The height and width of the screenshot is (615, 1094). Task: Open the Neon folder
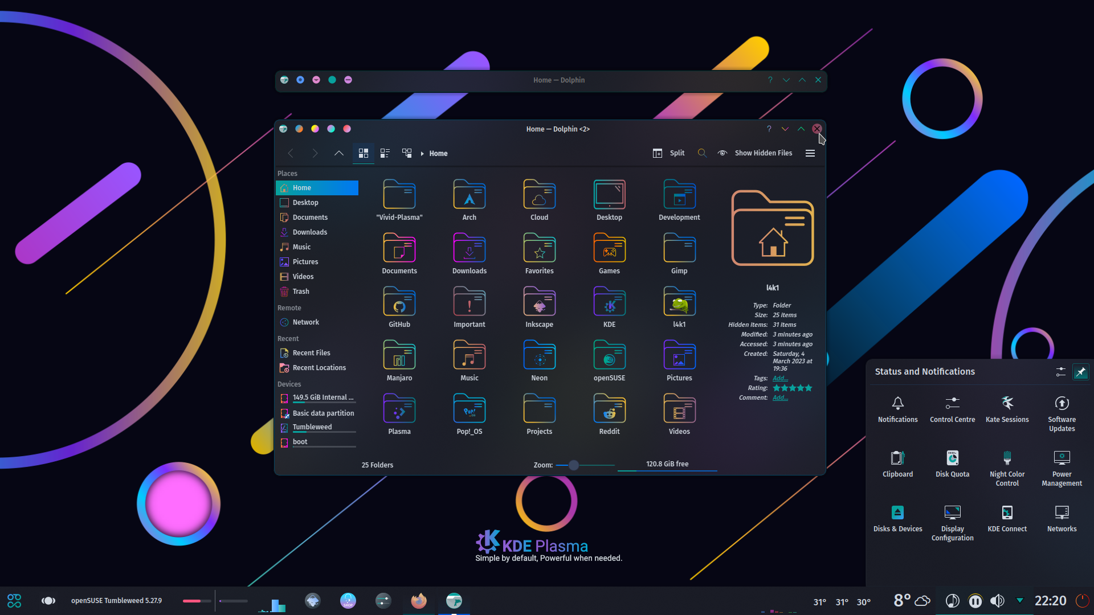[x=539, y=360]
